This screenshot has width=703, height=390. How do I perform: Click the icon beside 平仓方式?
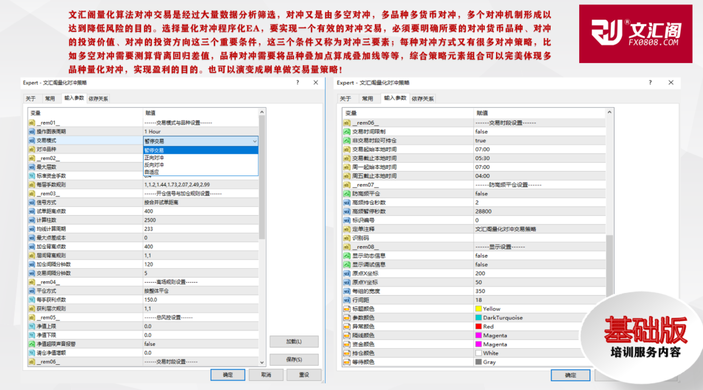32,291
